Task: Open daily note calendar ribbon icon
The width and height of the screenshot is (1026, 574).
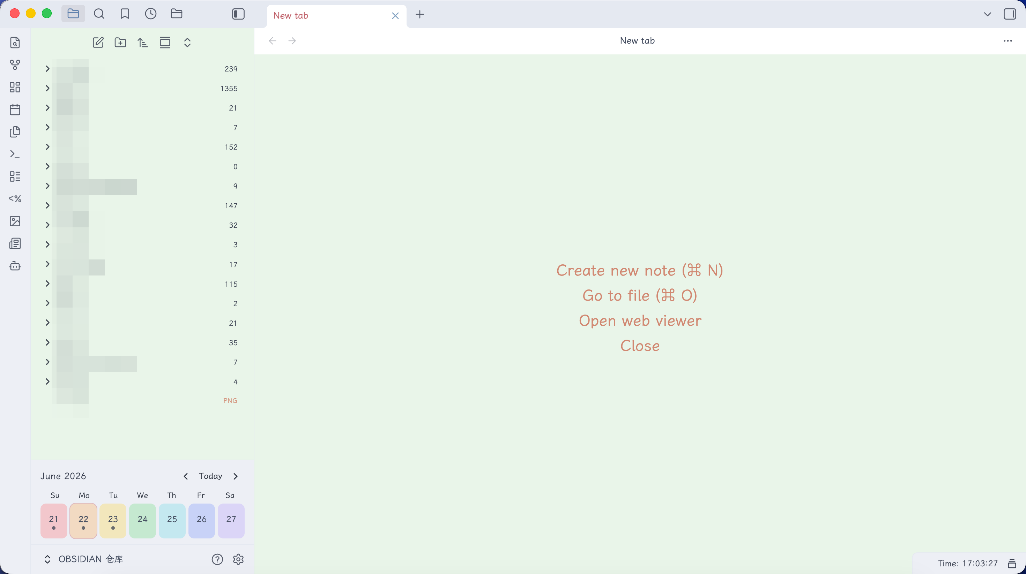Action: pos(15,109)
